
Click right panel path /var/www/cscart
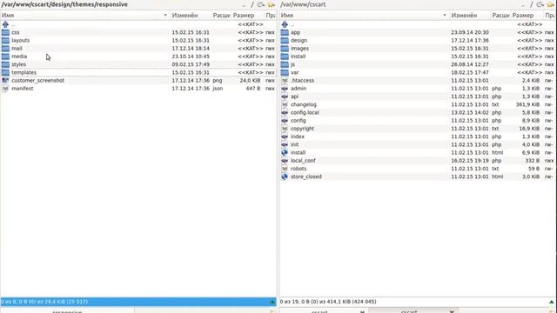(x=303, y=4)
